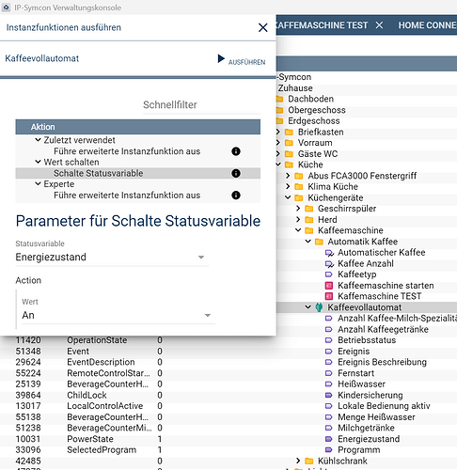Switch to KAFFEMASCHINE TEST tab

pos(323,25)
